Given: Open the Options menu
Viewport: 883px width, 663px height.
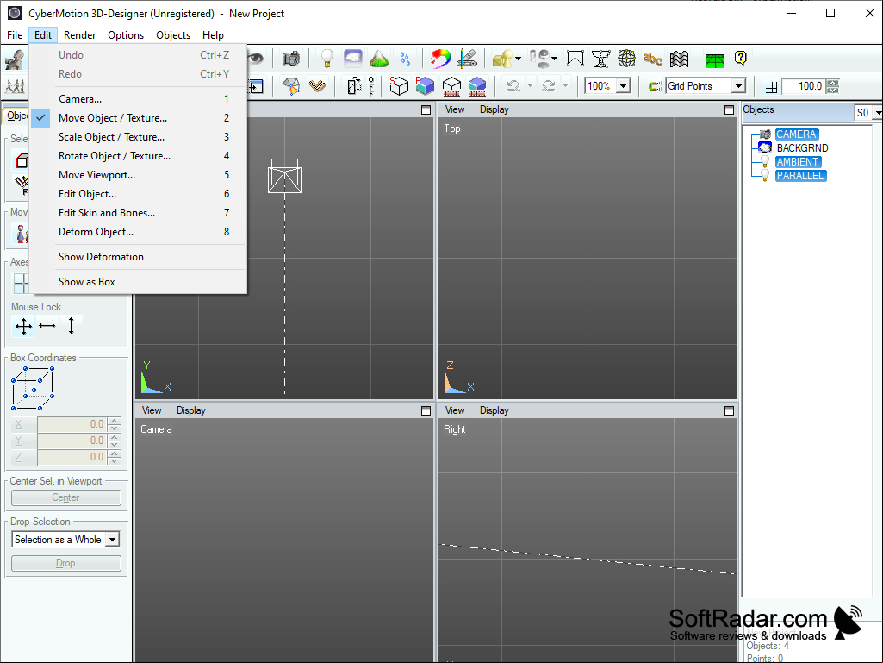Looking at the screenshot, I should (x=126, y=35).
